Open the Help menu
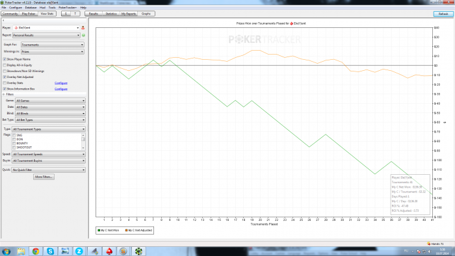 tap(83, 8)
